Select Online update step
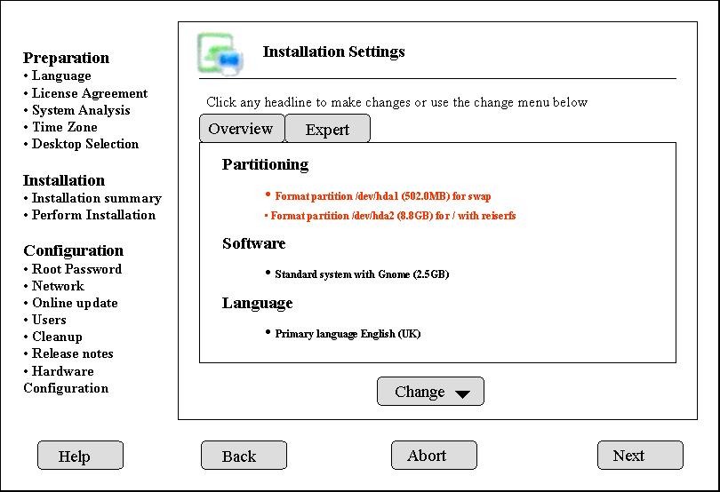The height and width of the screenshot is (492, 720). pyautogui.click(x=71, y=303)
